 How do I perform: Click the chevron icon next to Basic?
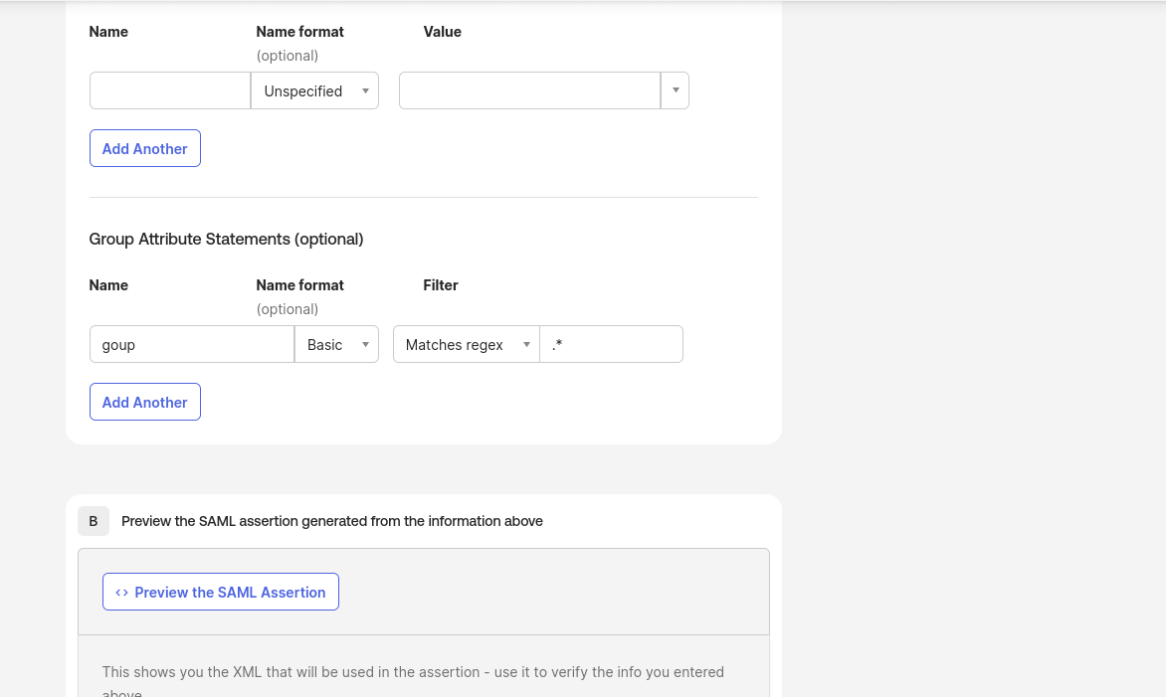click(x=365, y=344)
